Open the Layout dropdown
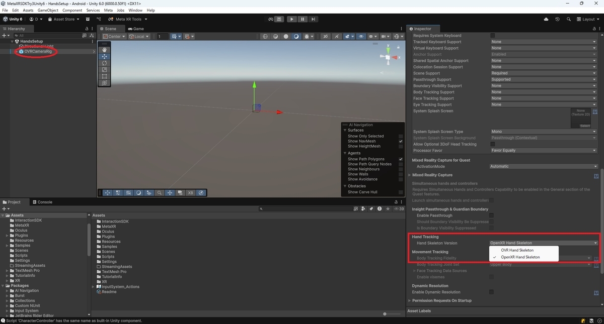Screen dimensions: 604x324 pyautogui.click(x=588, y=19)
